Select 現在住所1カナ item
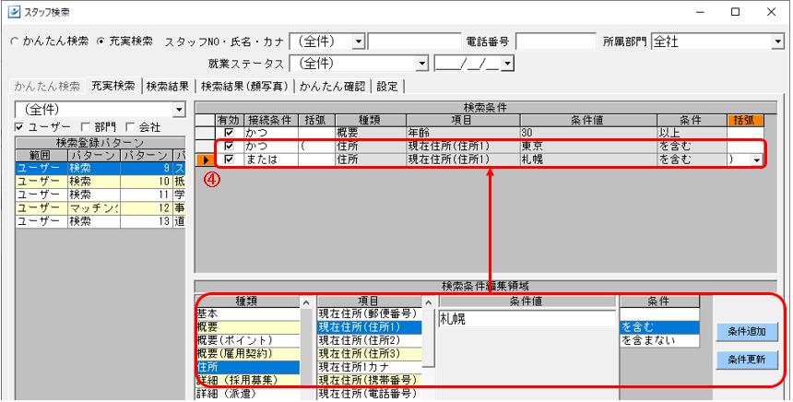The width and height of the screenshot is (793, 402). click(x=369, y=367)
